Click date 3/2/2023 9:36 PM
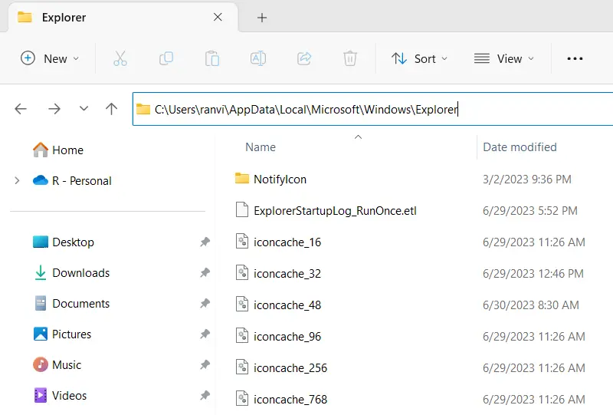613x415 pixels. (x=526, y=180)
